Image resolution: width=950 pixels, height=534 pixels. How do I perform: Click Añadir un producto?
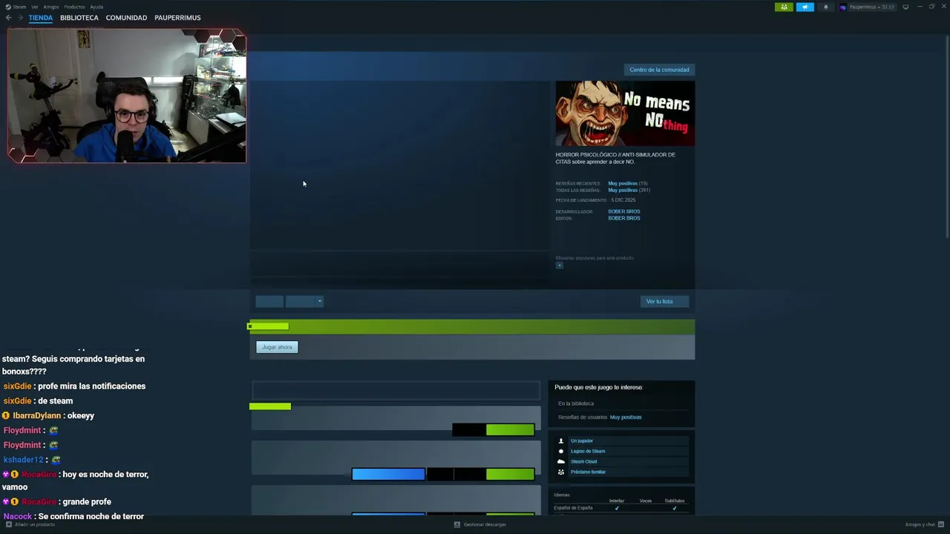coord(35,524)
